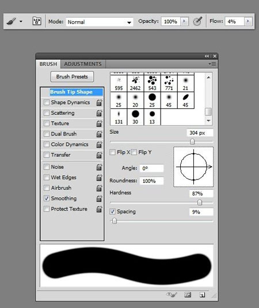Toggle the Wet Edges lock icon
This screenshot has width=259, height=308.
100,178
